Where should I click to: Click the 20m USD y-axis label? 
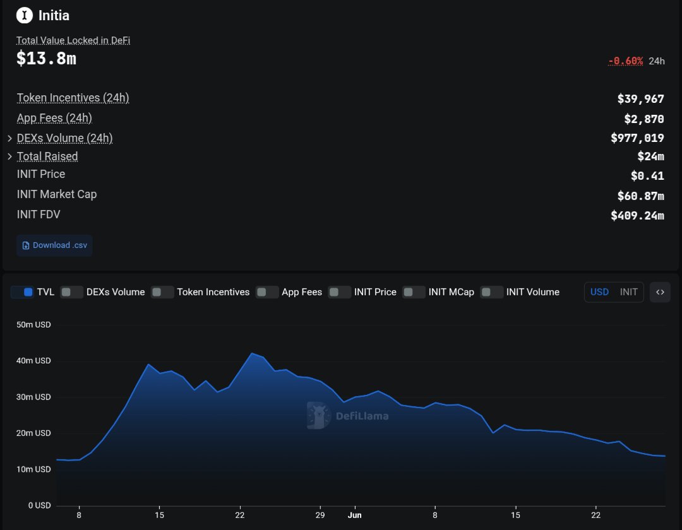click(33, 433)
